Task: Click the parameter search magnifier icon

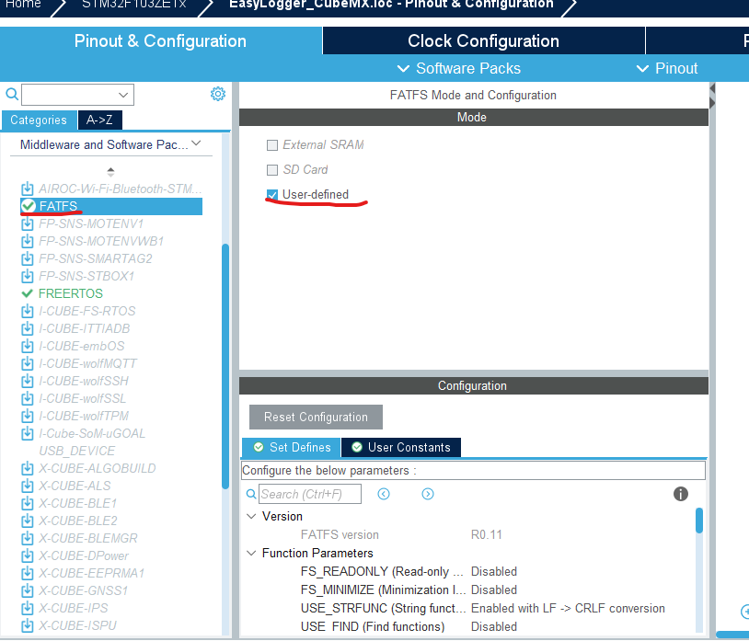Action: click(251, 494)
